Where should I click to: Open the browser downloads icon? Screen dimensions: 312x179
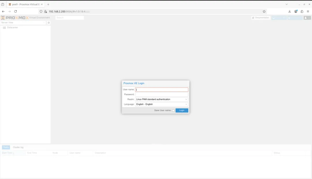289,12
